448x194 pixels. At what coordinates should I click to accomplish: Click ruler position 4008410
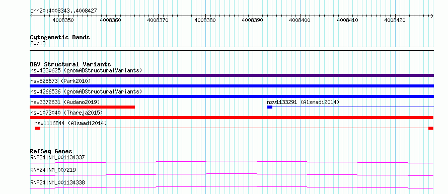tap(348, 21)
